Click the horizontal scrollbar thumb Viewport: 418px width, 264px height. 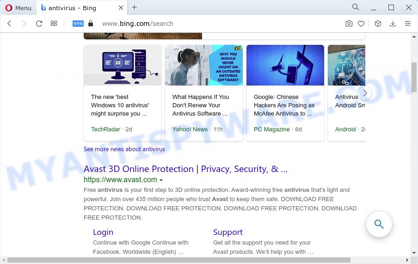(x=178, y=260)
